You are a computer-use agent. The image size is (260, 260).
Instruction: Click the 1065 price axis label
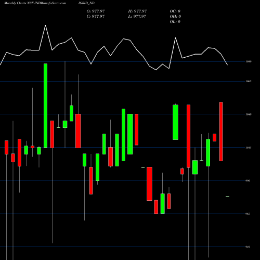(249, 81)
